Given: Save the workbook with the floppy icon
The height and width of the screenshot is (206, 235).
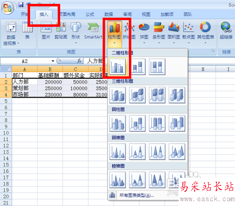Looking at the screenshot, I should pyautogui.click(x=21, y=5).
